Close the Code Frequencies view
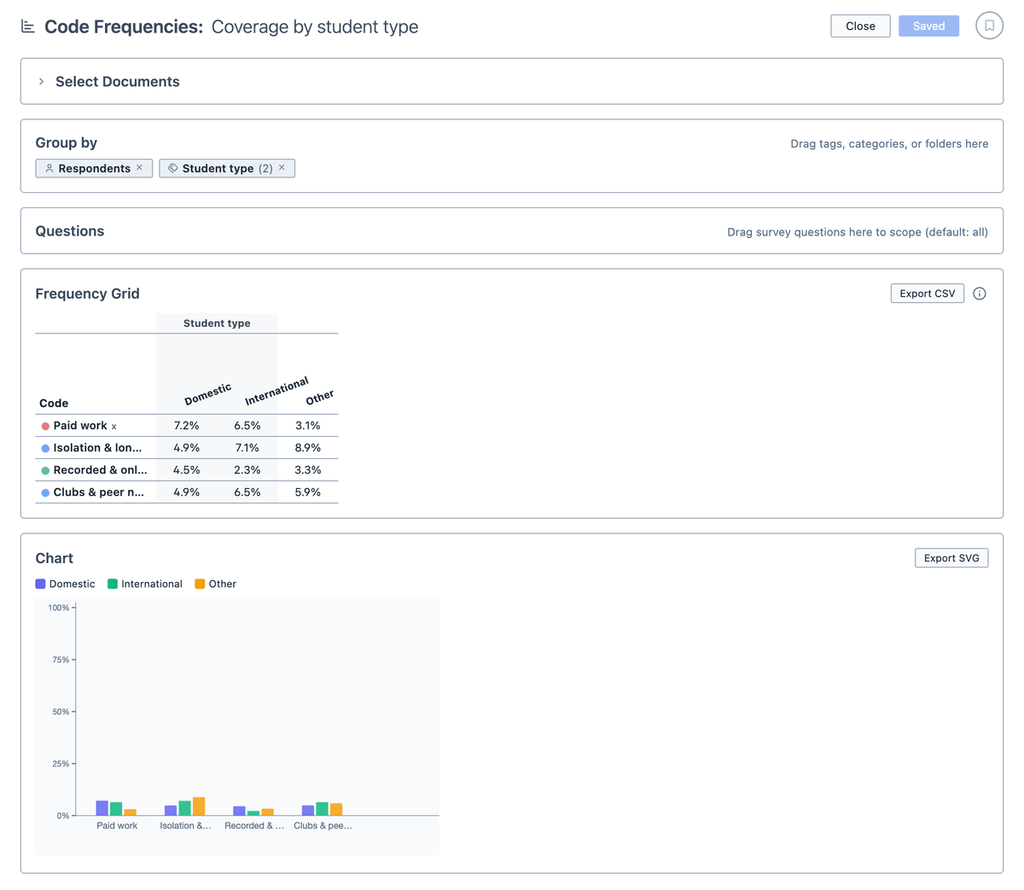The image size is (1024, 890). tap(860, 26)
